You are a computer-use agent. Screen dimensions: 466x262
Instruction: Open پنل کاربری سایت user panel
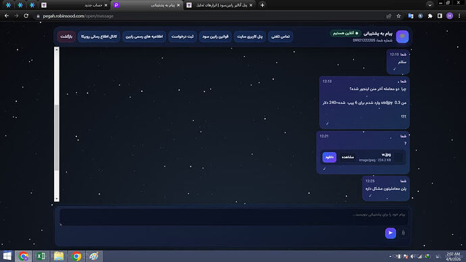250,36
